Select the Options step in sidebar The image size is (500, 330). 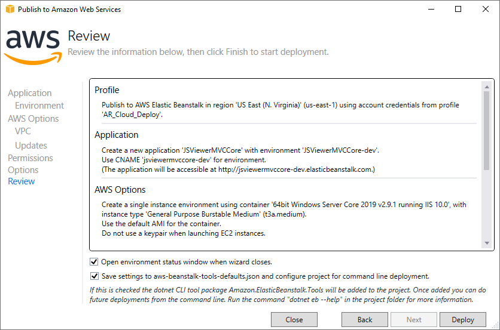(x=23, y=170)
